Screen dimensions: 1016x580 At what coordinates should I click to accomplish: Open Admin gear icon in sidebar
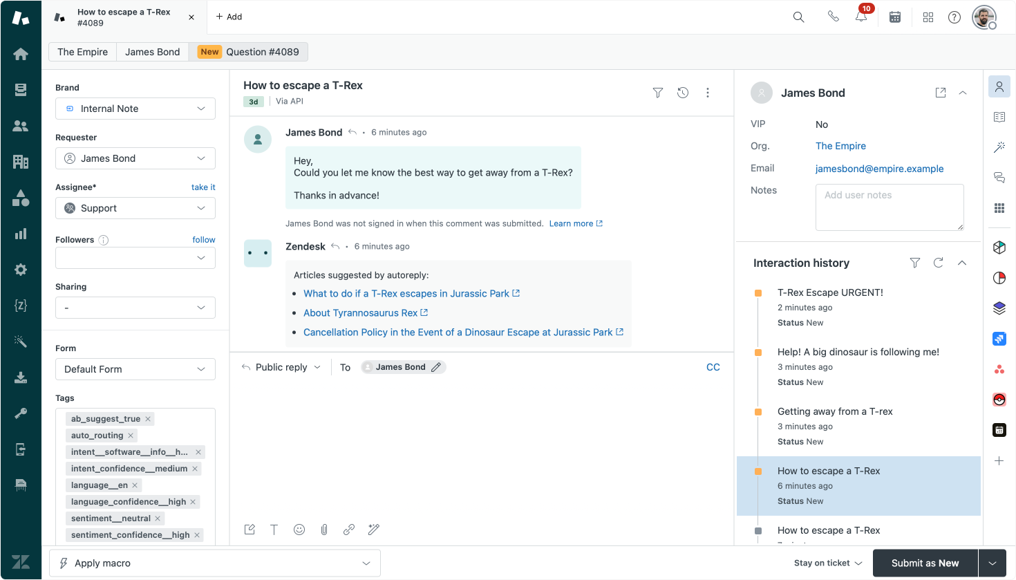tap(21, 270)
